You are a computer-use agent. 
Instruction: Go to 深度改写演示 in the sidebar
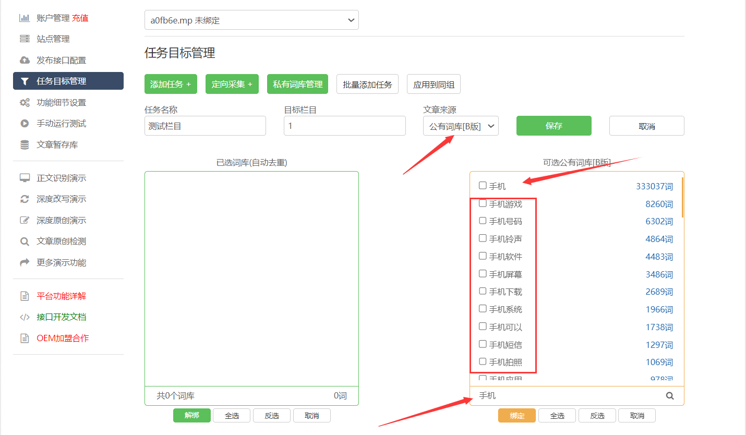[61, 199]
